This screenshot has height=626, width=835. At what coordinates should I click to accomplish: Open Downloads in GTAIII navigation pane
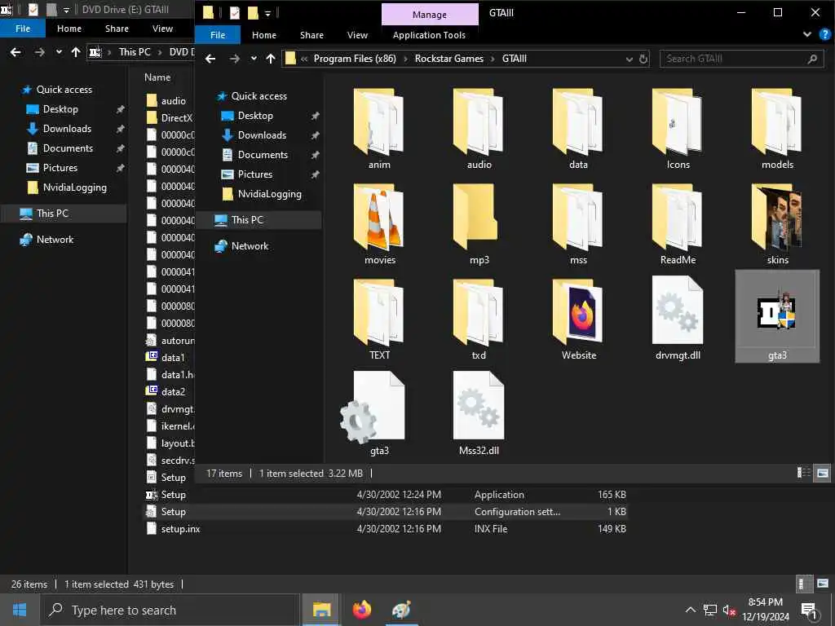click(x=262, y=135)
